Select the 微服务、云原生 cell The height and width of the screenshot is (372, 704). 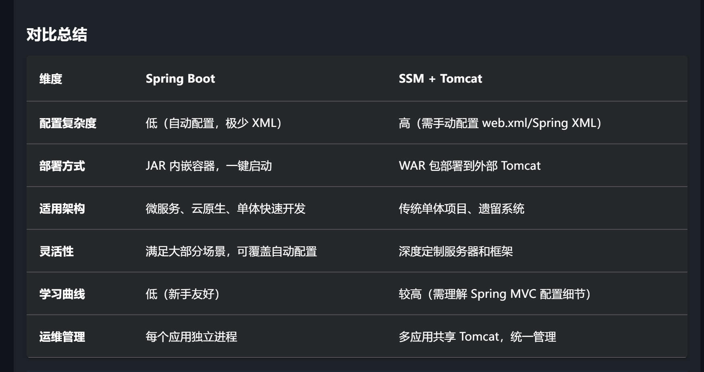click(226, 208)
